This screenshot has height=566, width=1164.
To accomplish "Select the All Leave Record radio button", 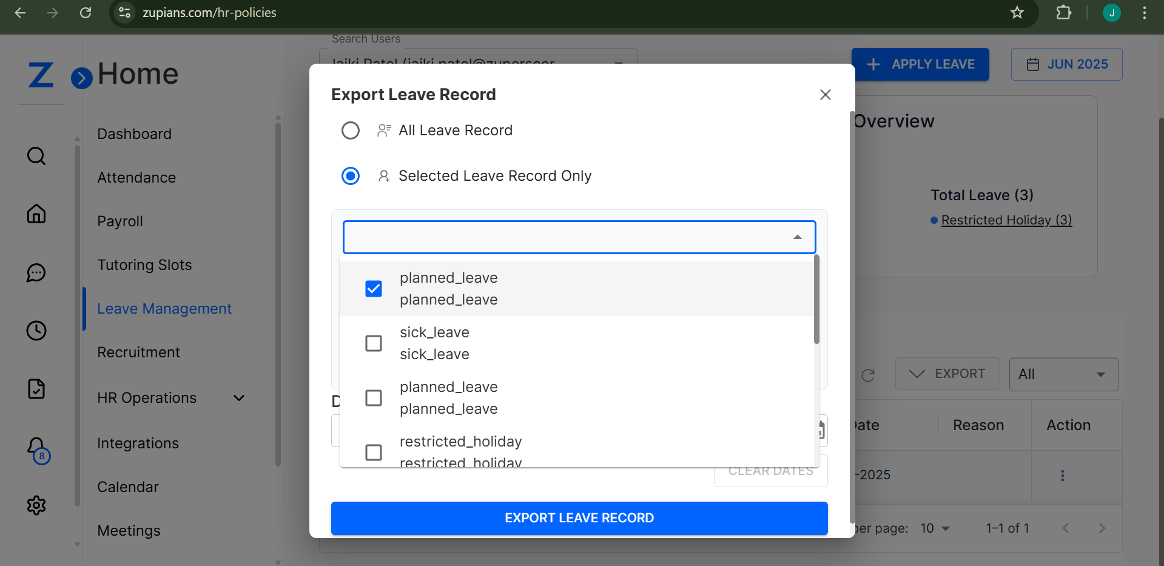I will pos(351,130).
